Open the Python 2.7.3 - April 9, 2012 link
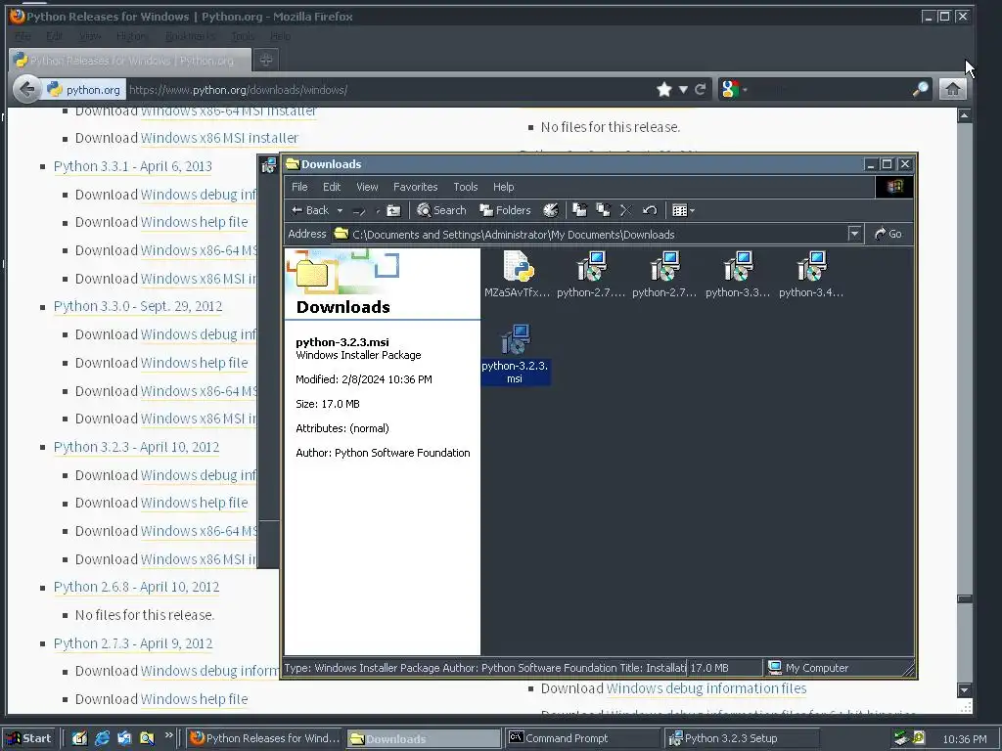The width and height of the screenshot is (1002, 751). (x=133, y=643)
